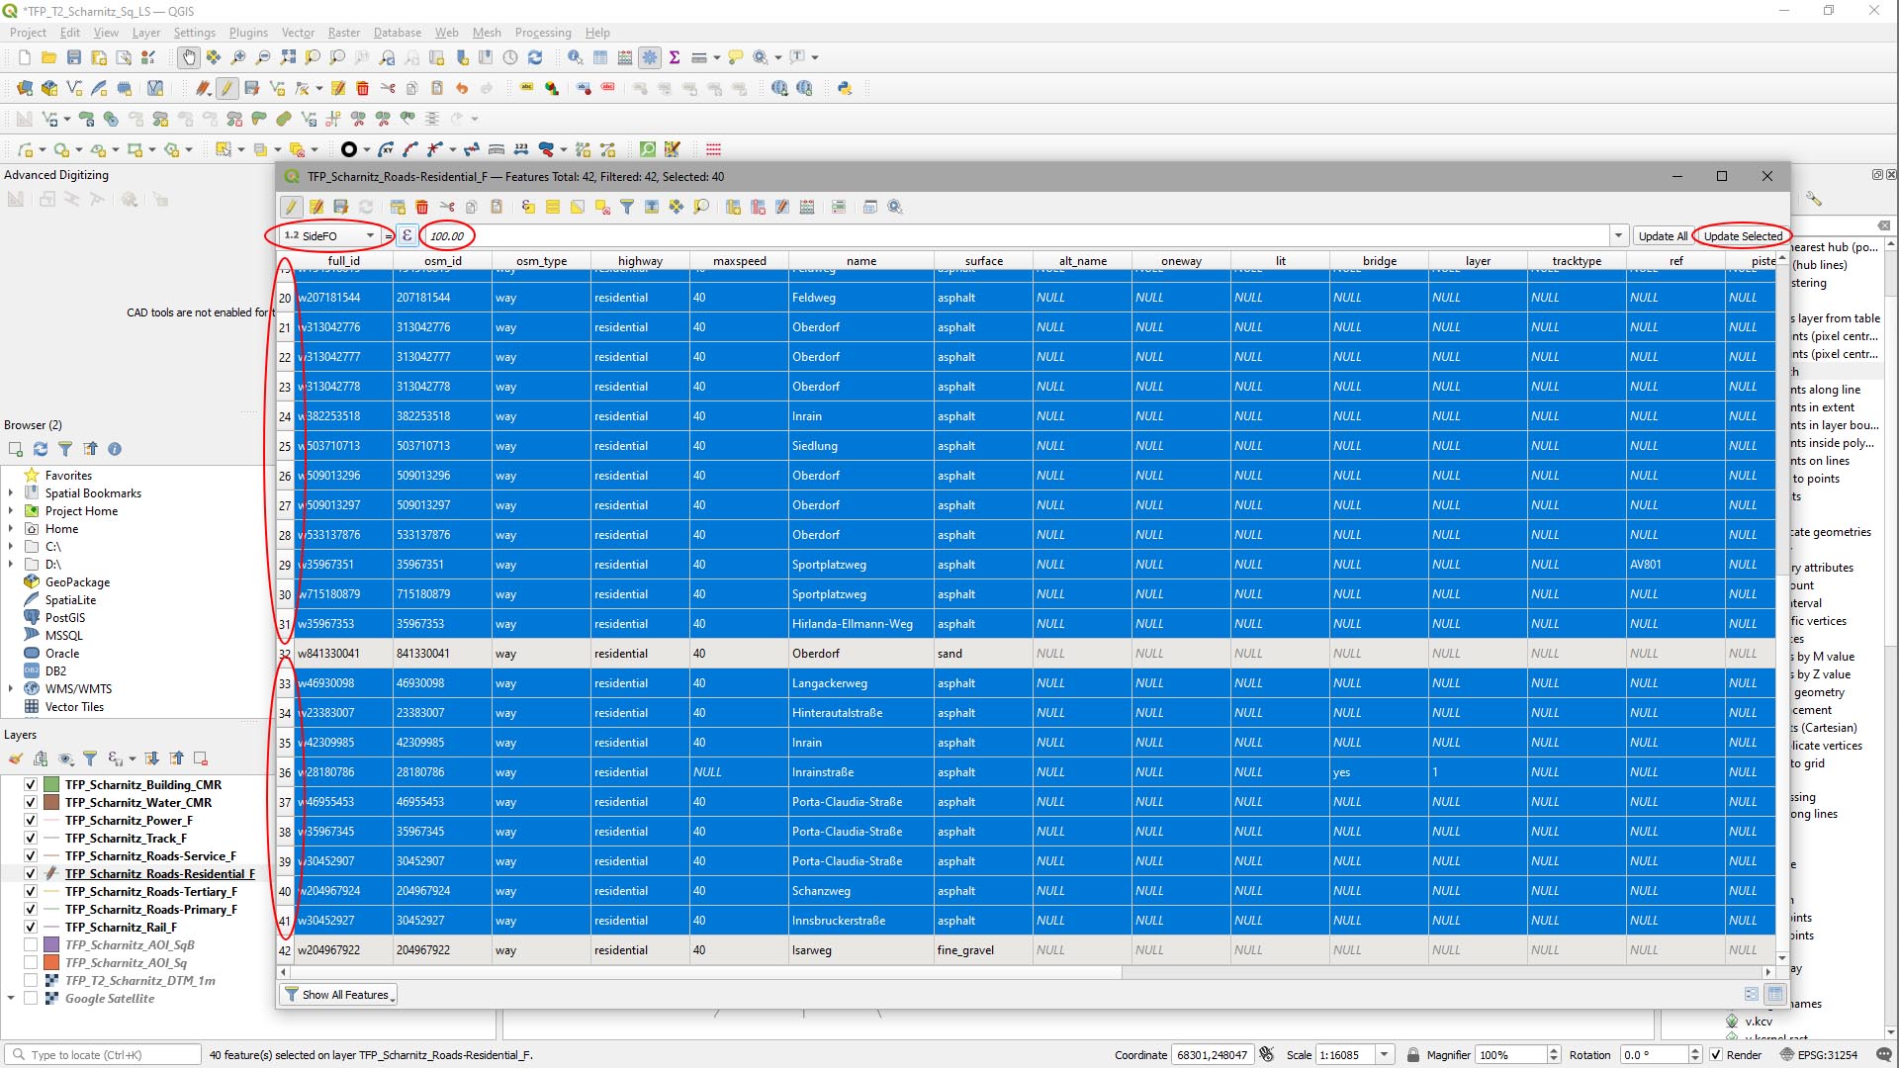Open the SideFO field dropdown
Screen dimensions: 1899x1068
click(329, 235)
